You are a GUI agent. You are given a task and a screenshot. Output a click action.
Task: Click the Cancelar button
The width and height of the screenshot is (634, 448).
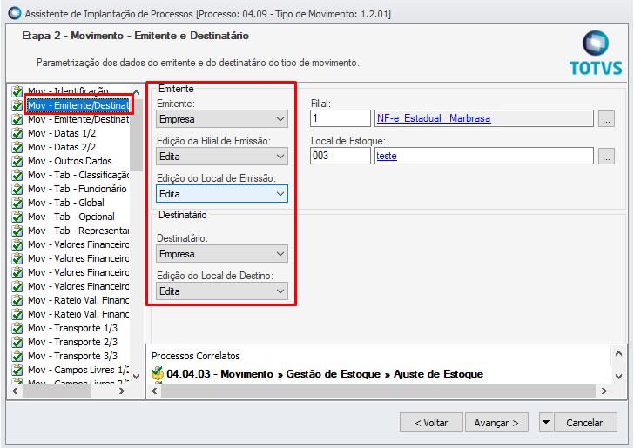pyautogui.click(x=585, y=423)
